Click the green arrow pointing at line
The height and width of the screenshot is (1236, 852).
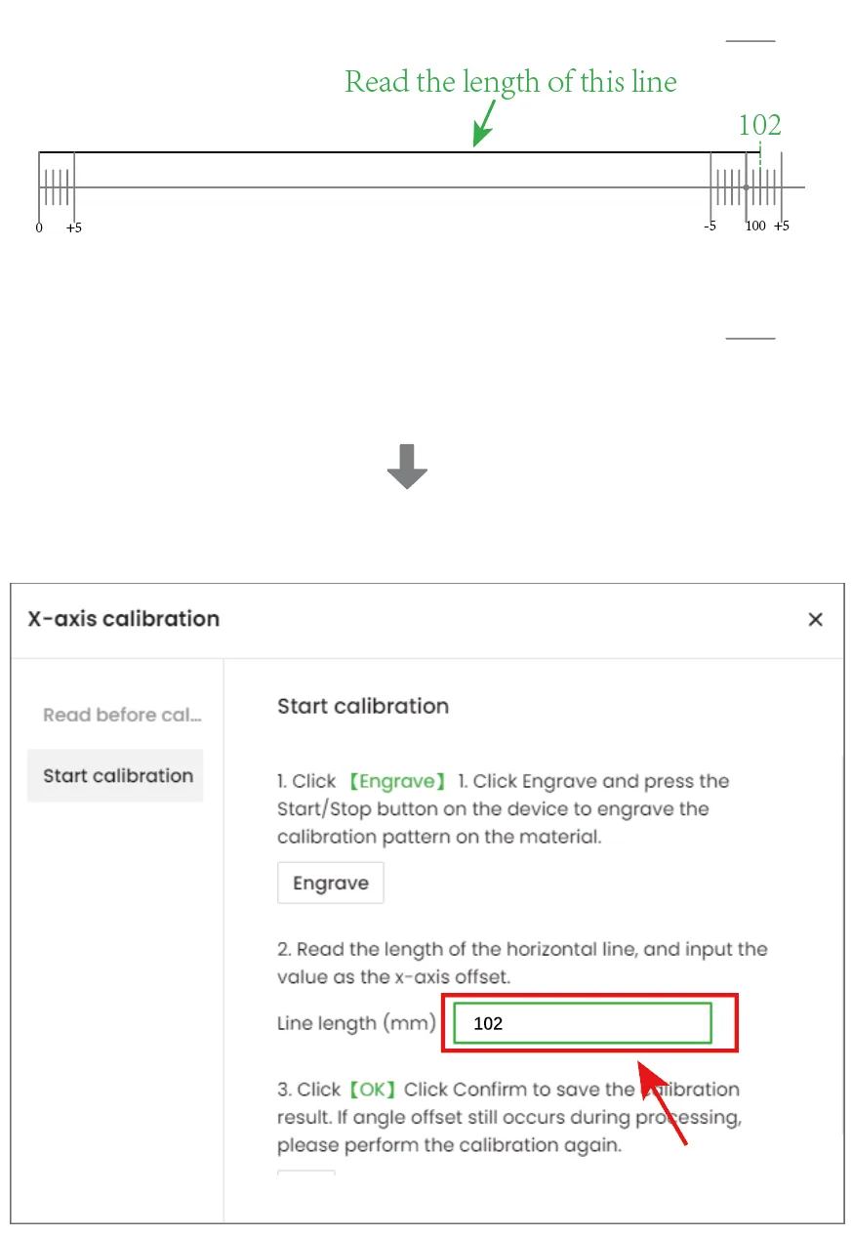click(x=484, y=121)
